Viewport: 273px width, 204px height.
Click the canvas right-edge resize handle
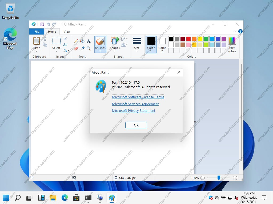(x=195, y=122)
